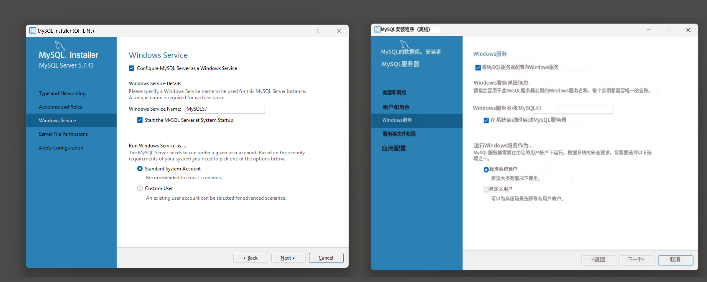The width and height of the screenshot is (707, 282).
Task: Select the Custom User radio option
Action: (x=140, y=188)
